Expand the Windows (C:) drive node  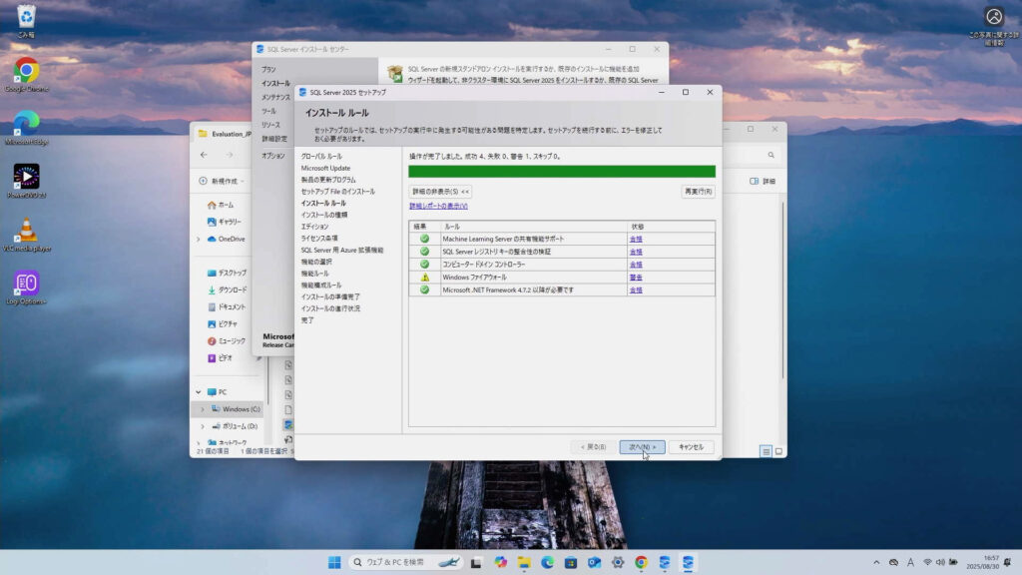(203, 409)
